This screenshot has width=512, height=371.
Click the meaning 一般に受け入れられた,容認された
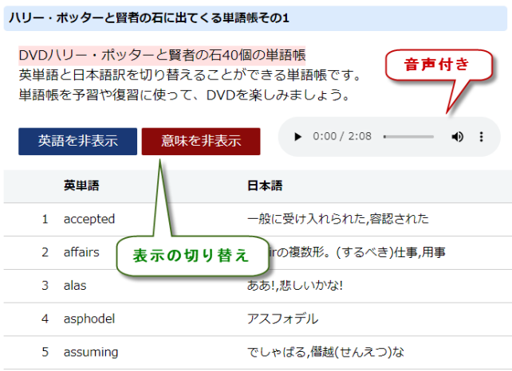click(338, 219)
